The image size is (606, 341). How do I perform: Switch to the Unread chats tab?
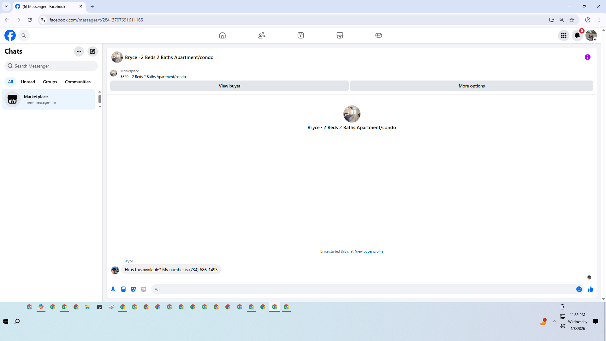coord(28,82)
